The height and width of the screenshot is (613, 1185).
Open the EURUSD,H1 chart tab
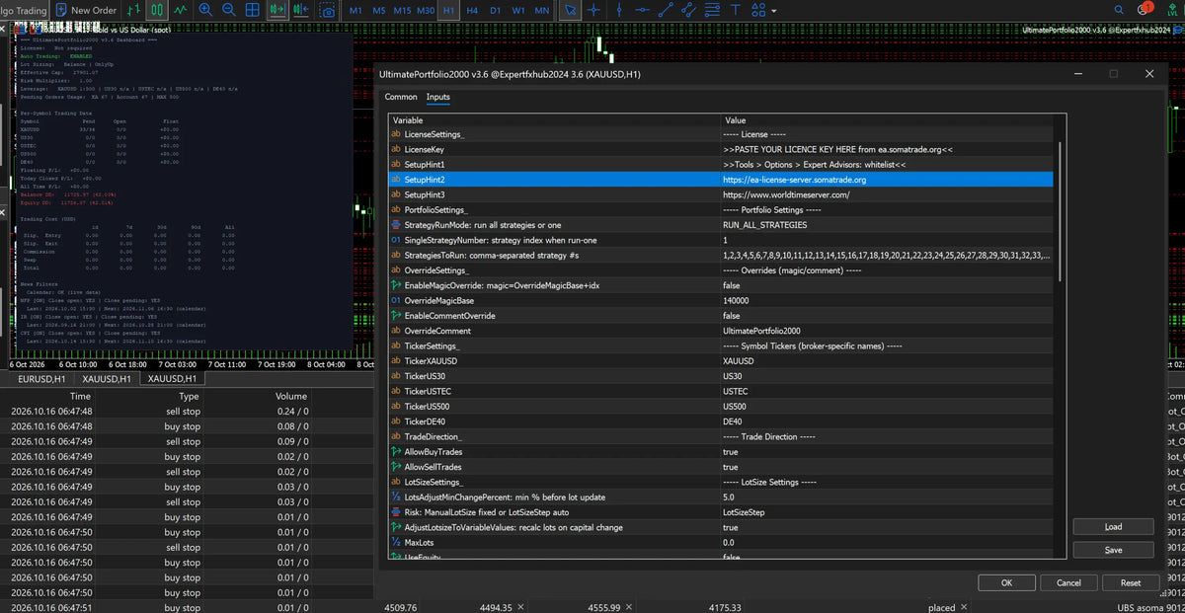pos(42,379)
